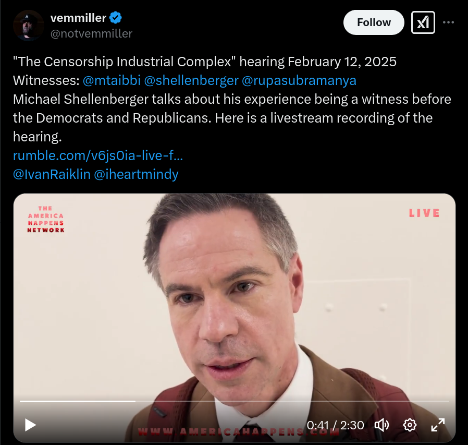Open @mtaibbi mention link

tap(112, 80)
